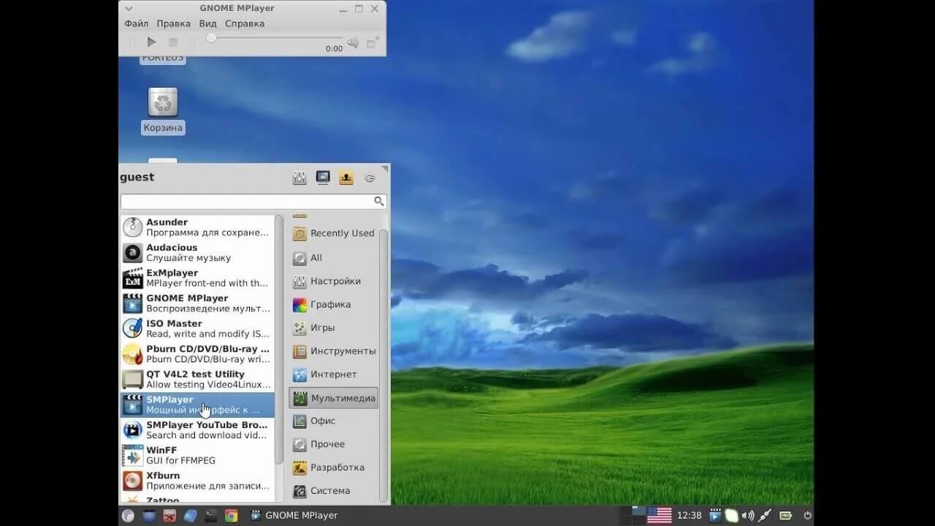Open Whisker menu button on taskbar

tap(128, 516)
